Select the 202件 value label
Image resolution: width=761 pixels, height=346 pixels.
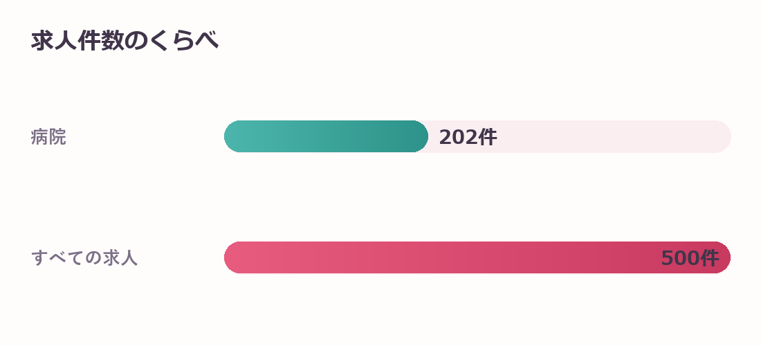click(x=468, y=137)
